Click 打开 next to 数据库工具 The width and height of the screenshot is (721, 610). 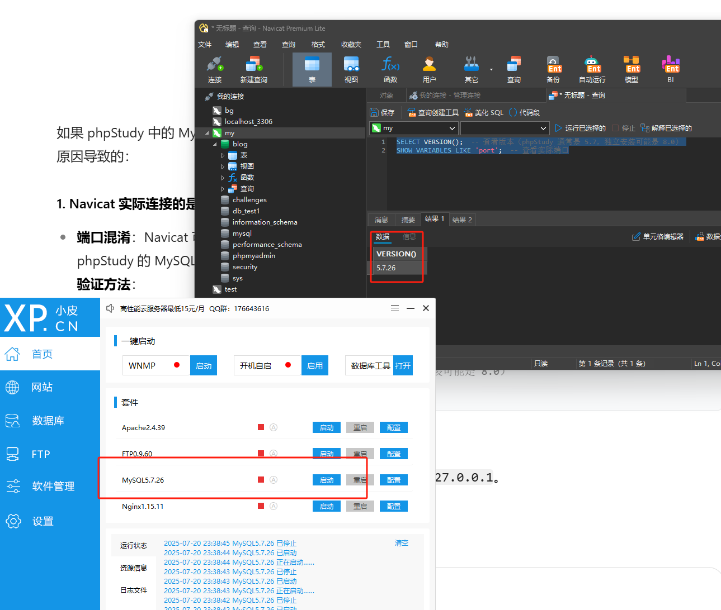[x=403, y=365]
